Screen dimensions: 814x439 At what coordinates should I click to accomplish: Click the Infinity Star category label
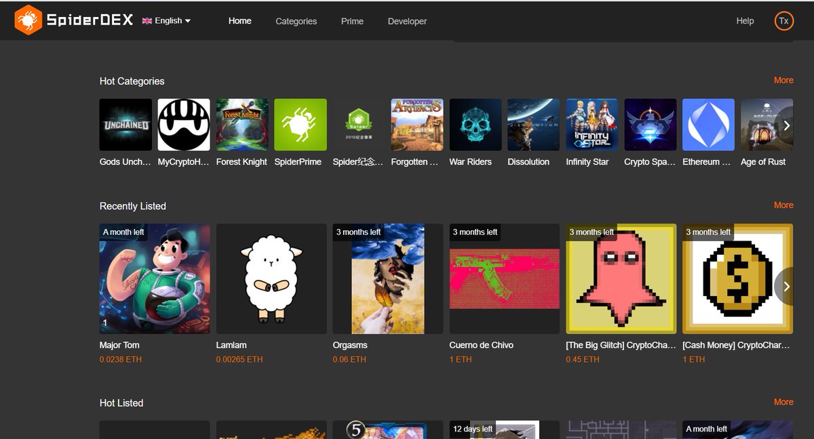(x=587, y=162)
